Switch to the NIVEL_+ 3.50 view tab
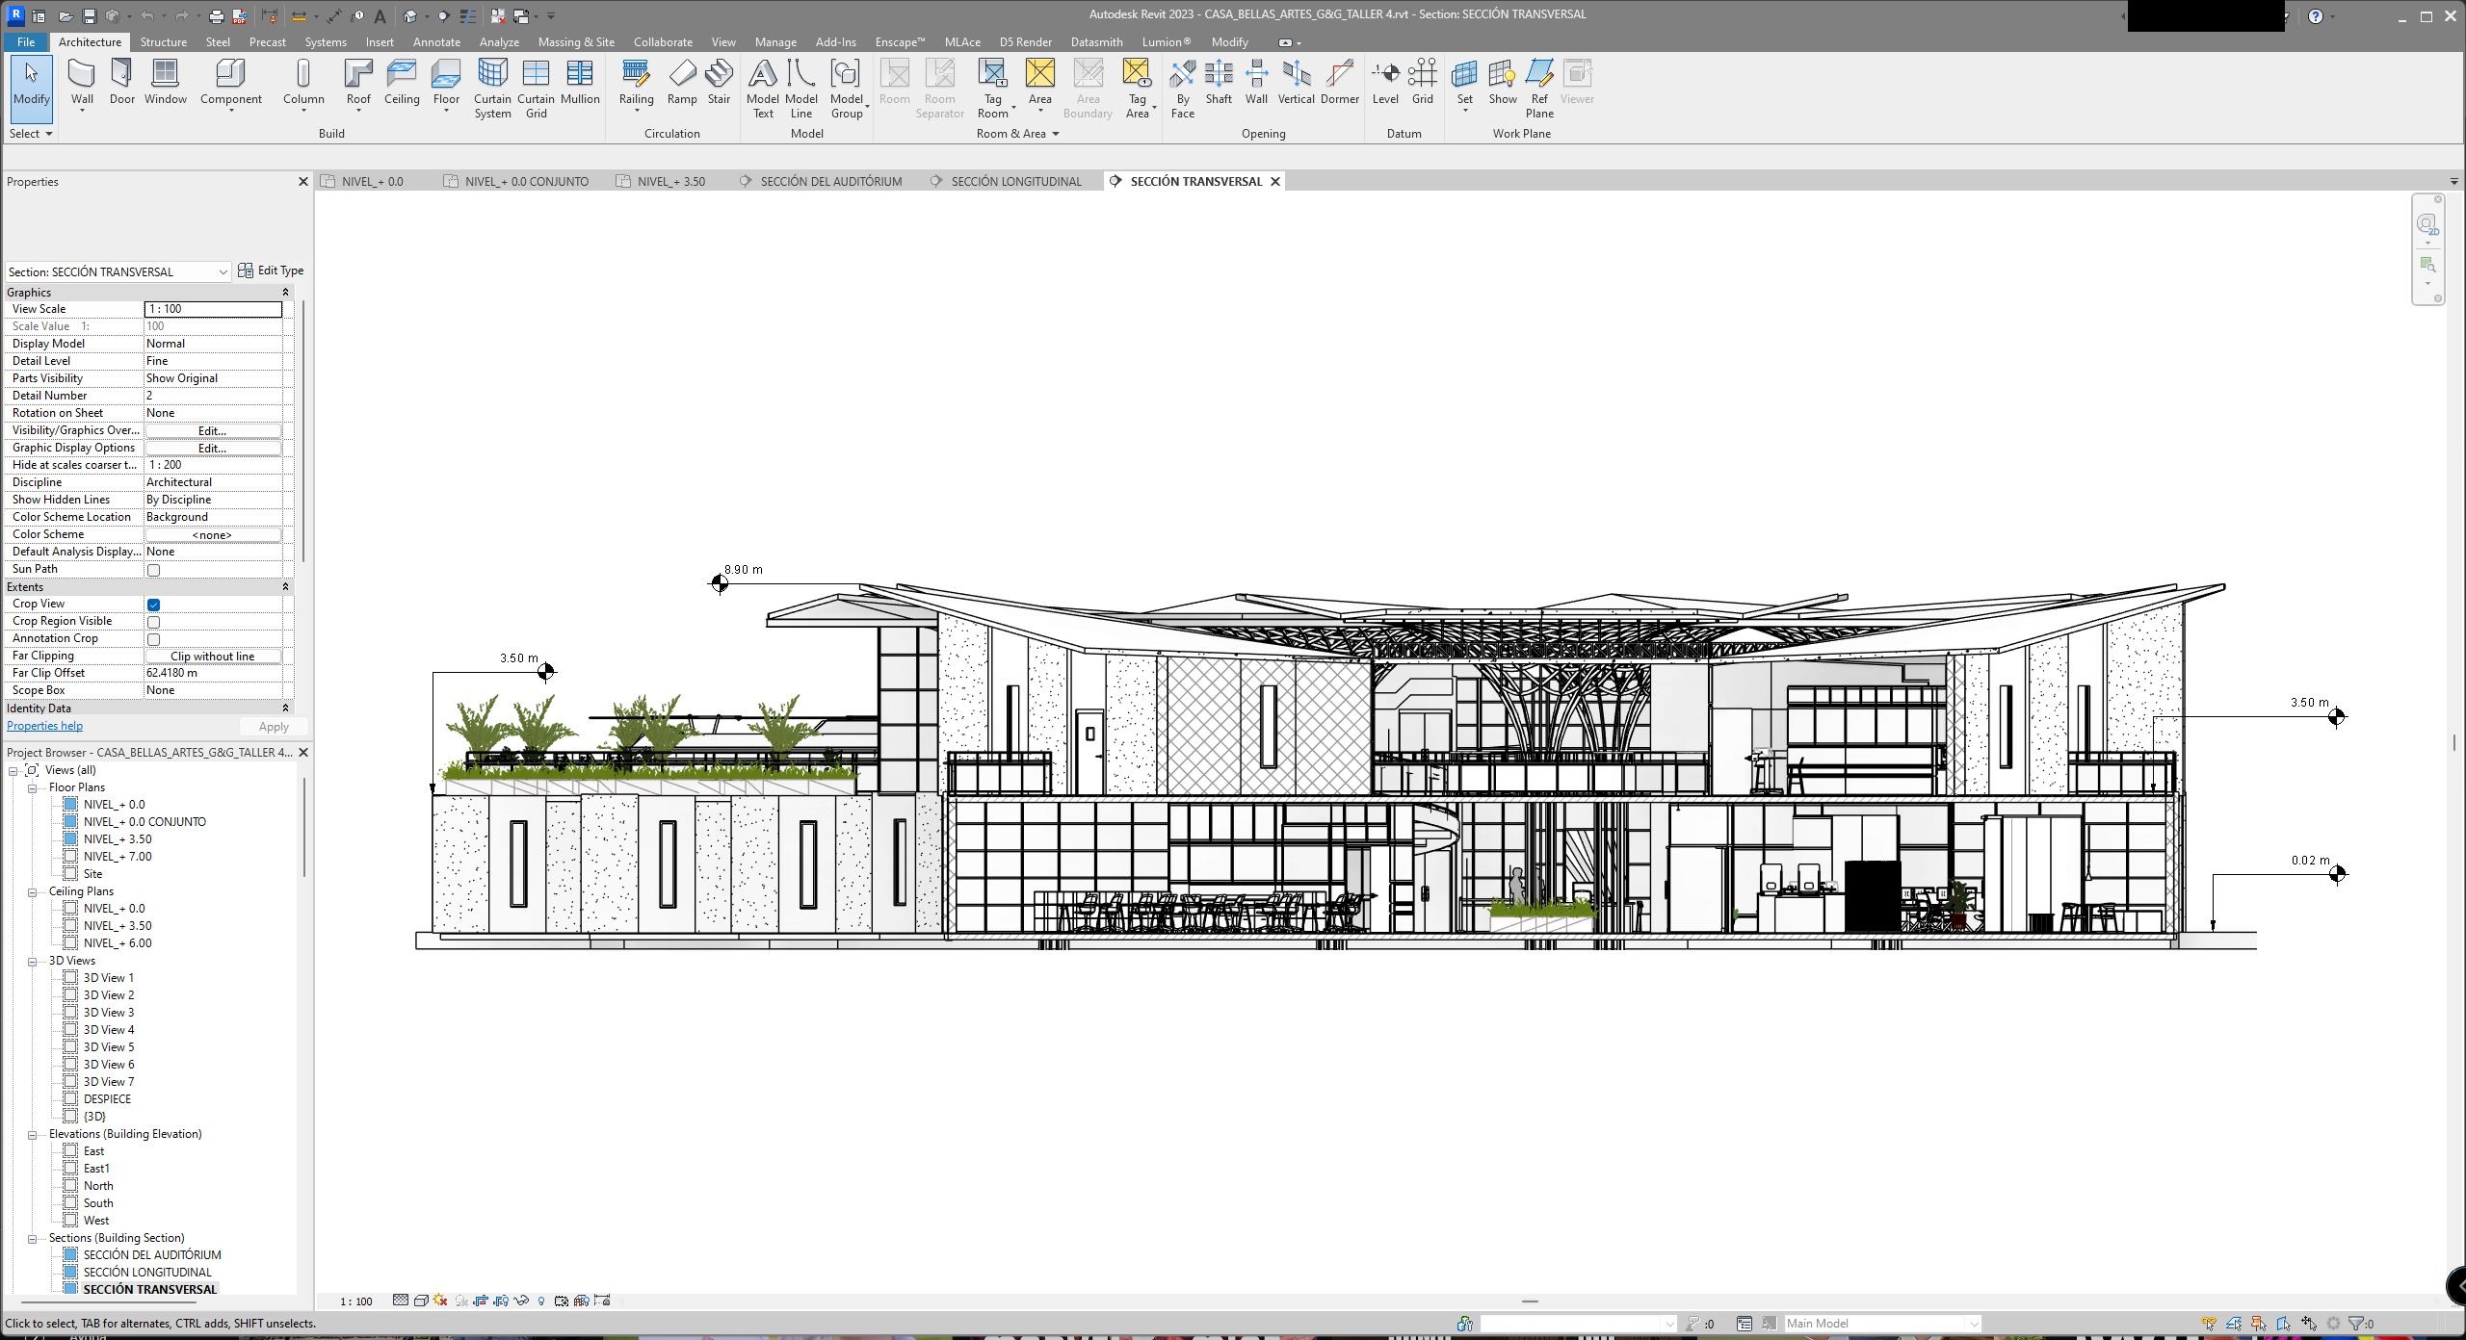The image size is (2466, 1340). [x=661, y=181]
